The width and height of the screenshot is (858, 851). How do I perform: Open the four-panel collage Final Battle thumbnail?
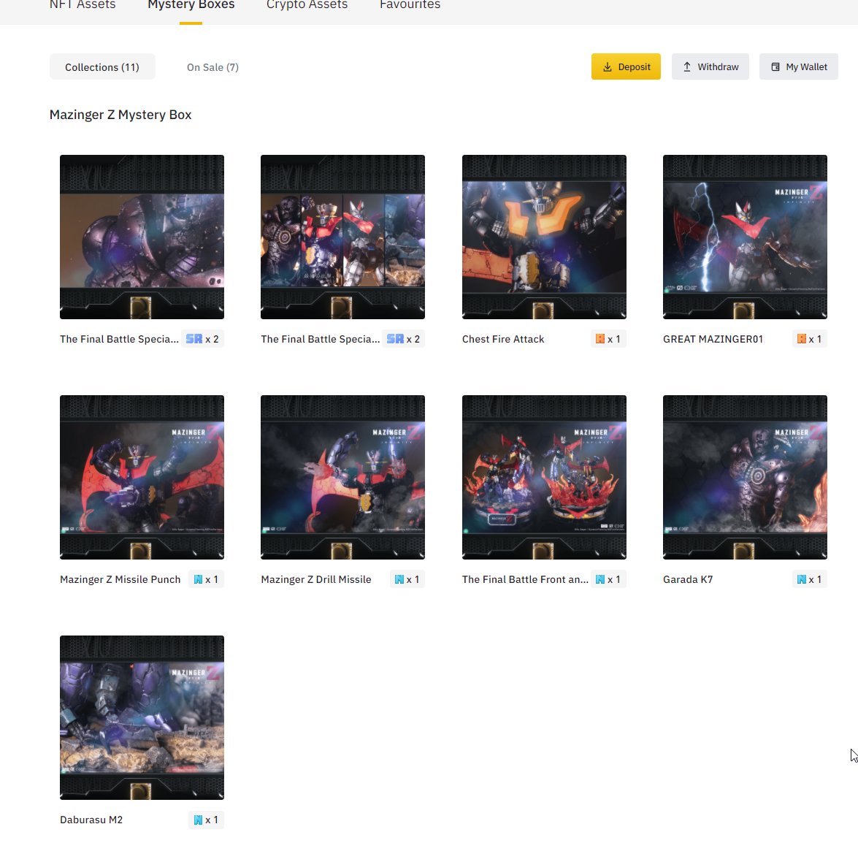click(342, 237)
